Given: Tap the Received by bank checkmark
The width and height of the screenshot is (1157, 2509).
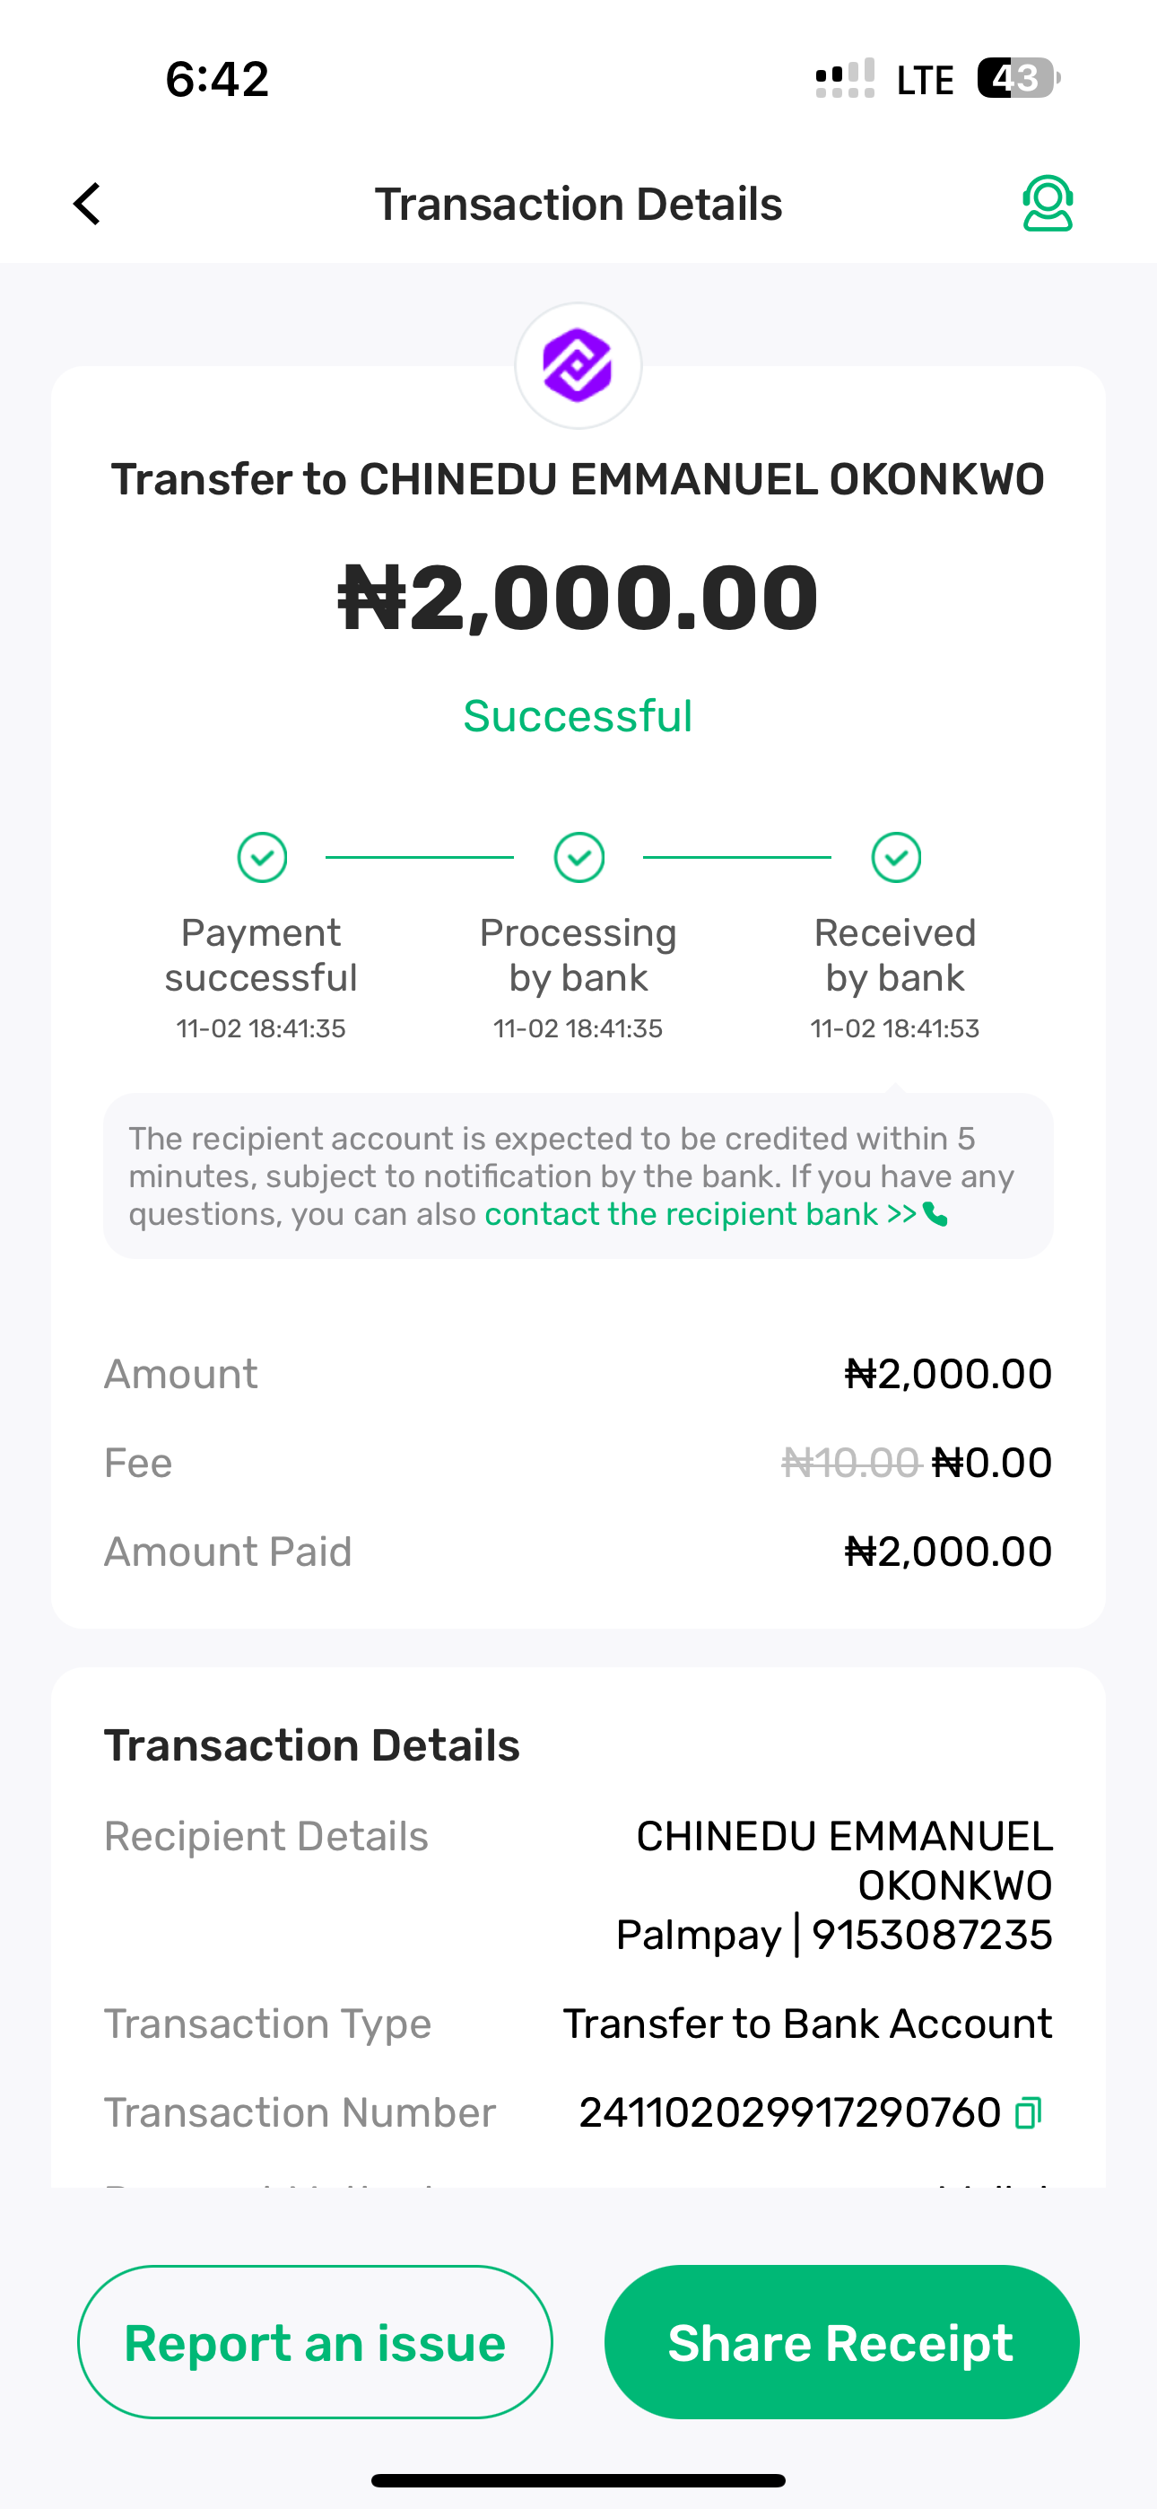Looking at the screenshot, I should click(896, 857).
